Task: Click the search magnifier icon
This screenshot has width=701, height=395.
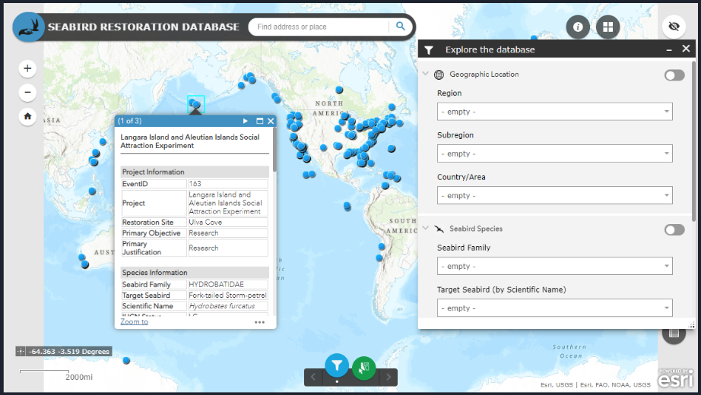Action: click(x=400, y=27)
